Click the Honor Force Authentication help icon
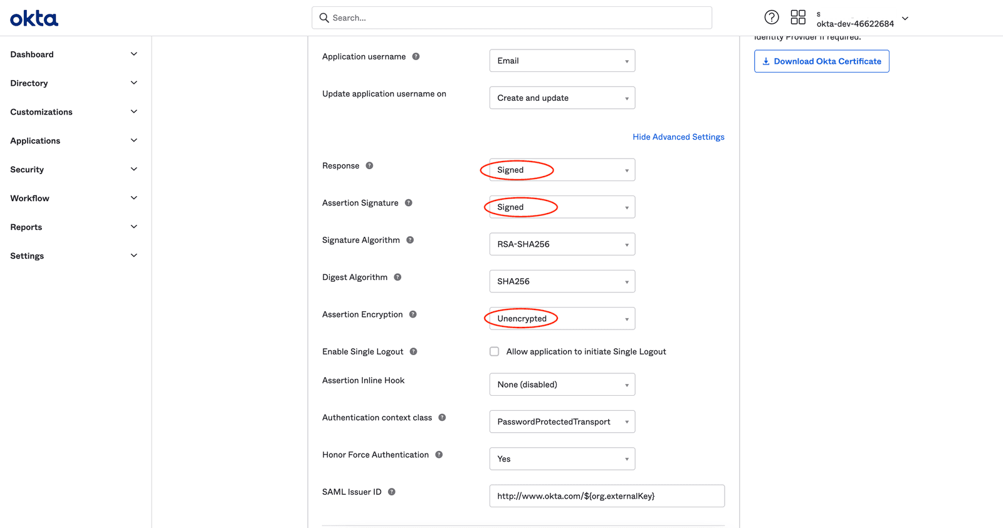Viewport: 1003px width, 528px height. pyautogui.click(x=438, y=454)
